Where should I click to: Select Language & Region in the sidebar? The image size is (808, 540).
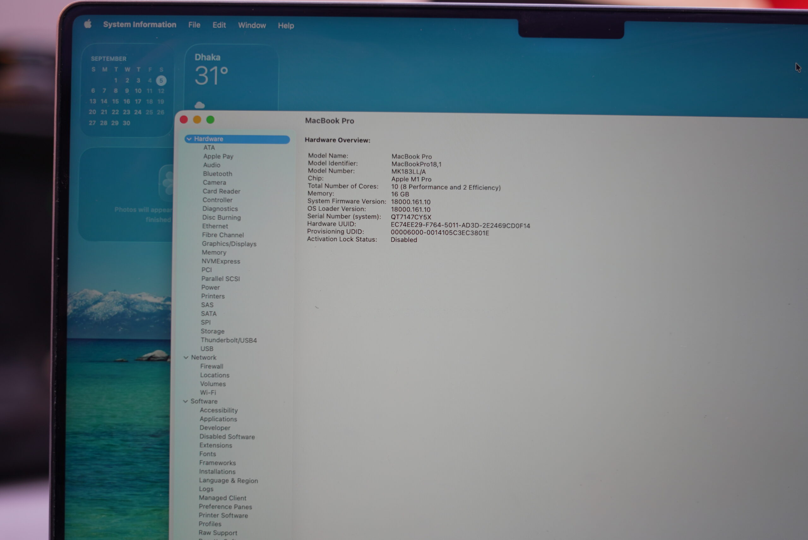point(229,480)
